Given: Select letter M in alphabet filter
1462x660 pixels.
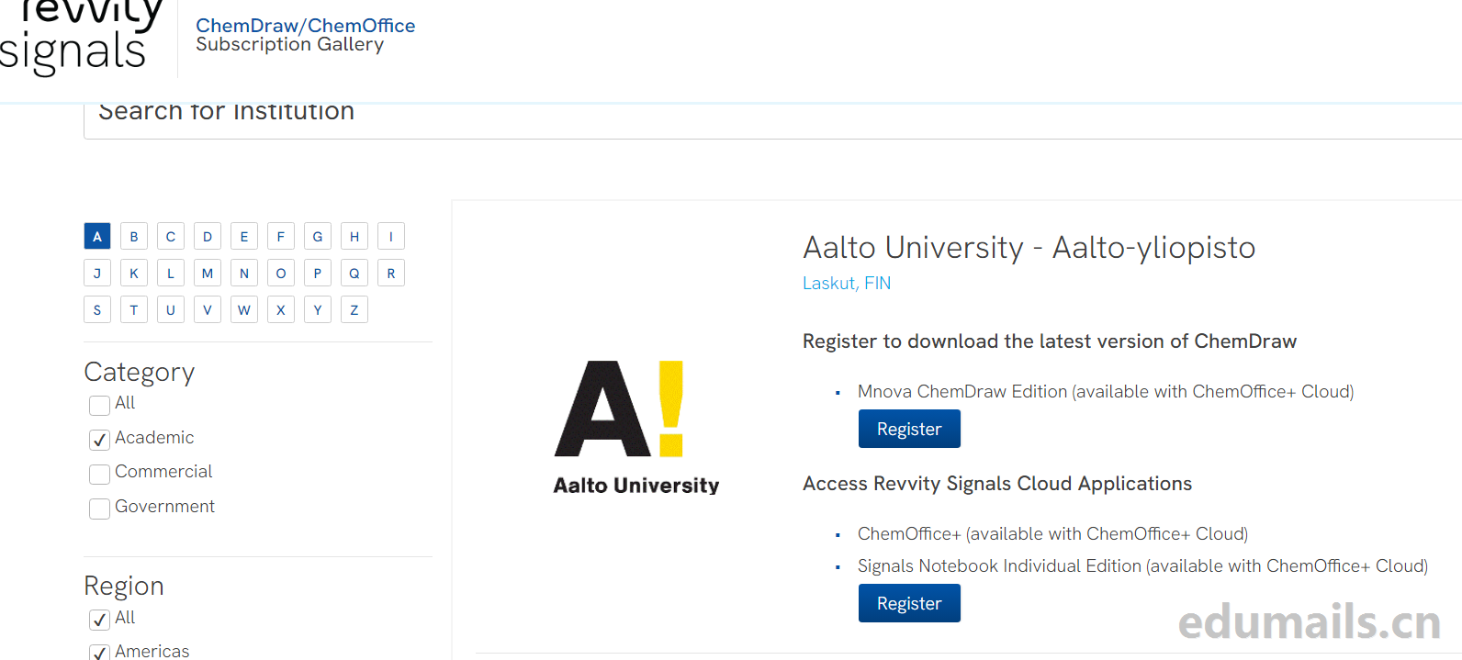Looking at the screenshot, I should [x=208, y=274].
